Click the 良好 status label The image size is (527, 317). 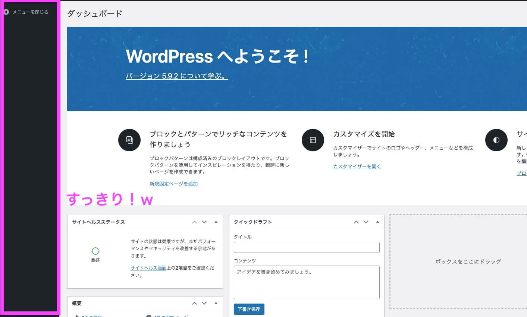(95, 260)
